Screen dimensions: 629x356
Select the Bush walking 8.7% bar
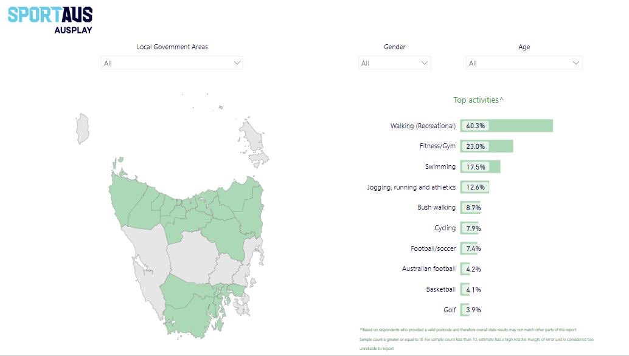[471, 207]
